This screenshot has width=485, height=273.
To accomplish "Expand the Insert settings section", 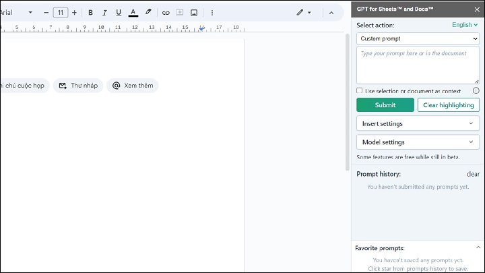I will click(x=418, y=124).
